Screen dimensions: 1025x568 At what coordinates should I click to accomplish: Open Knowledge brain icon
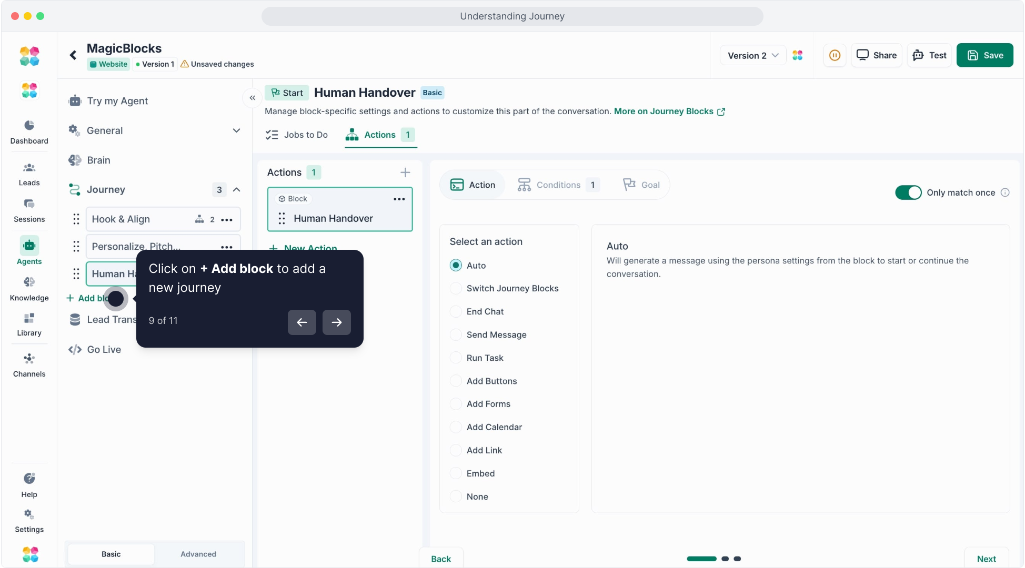click(29, 282)
